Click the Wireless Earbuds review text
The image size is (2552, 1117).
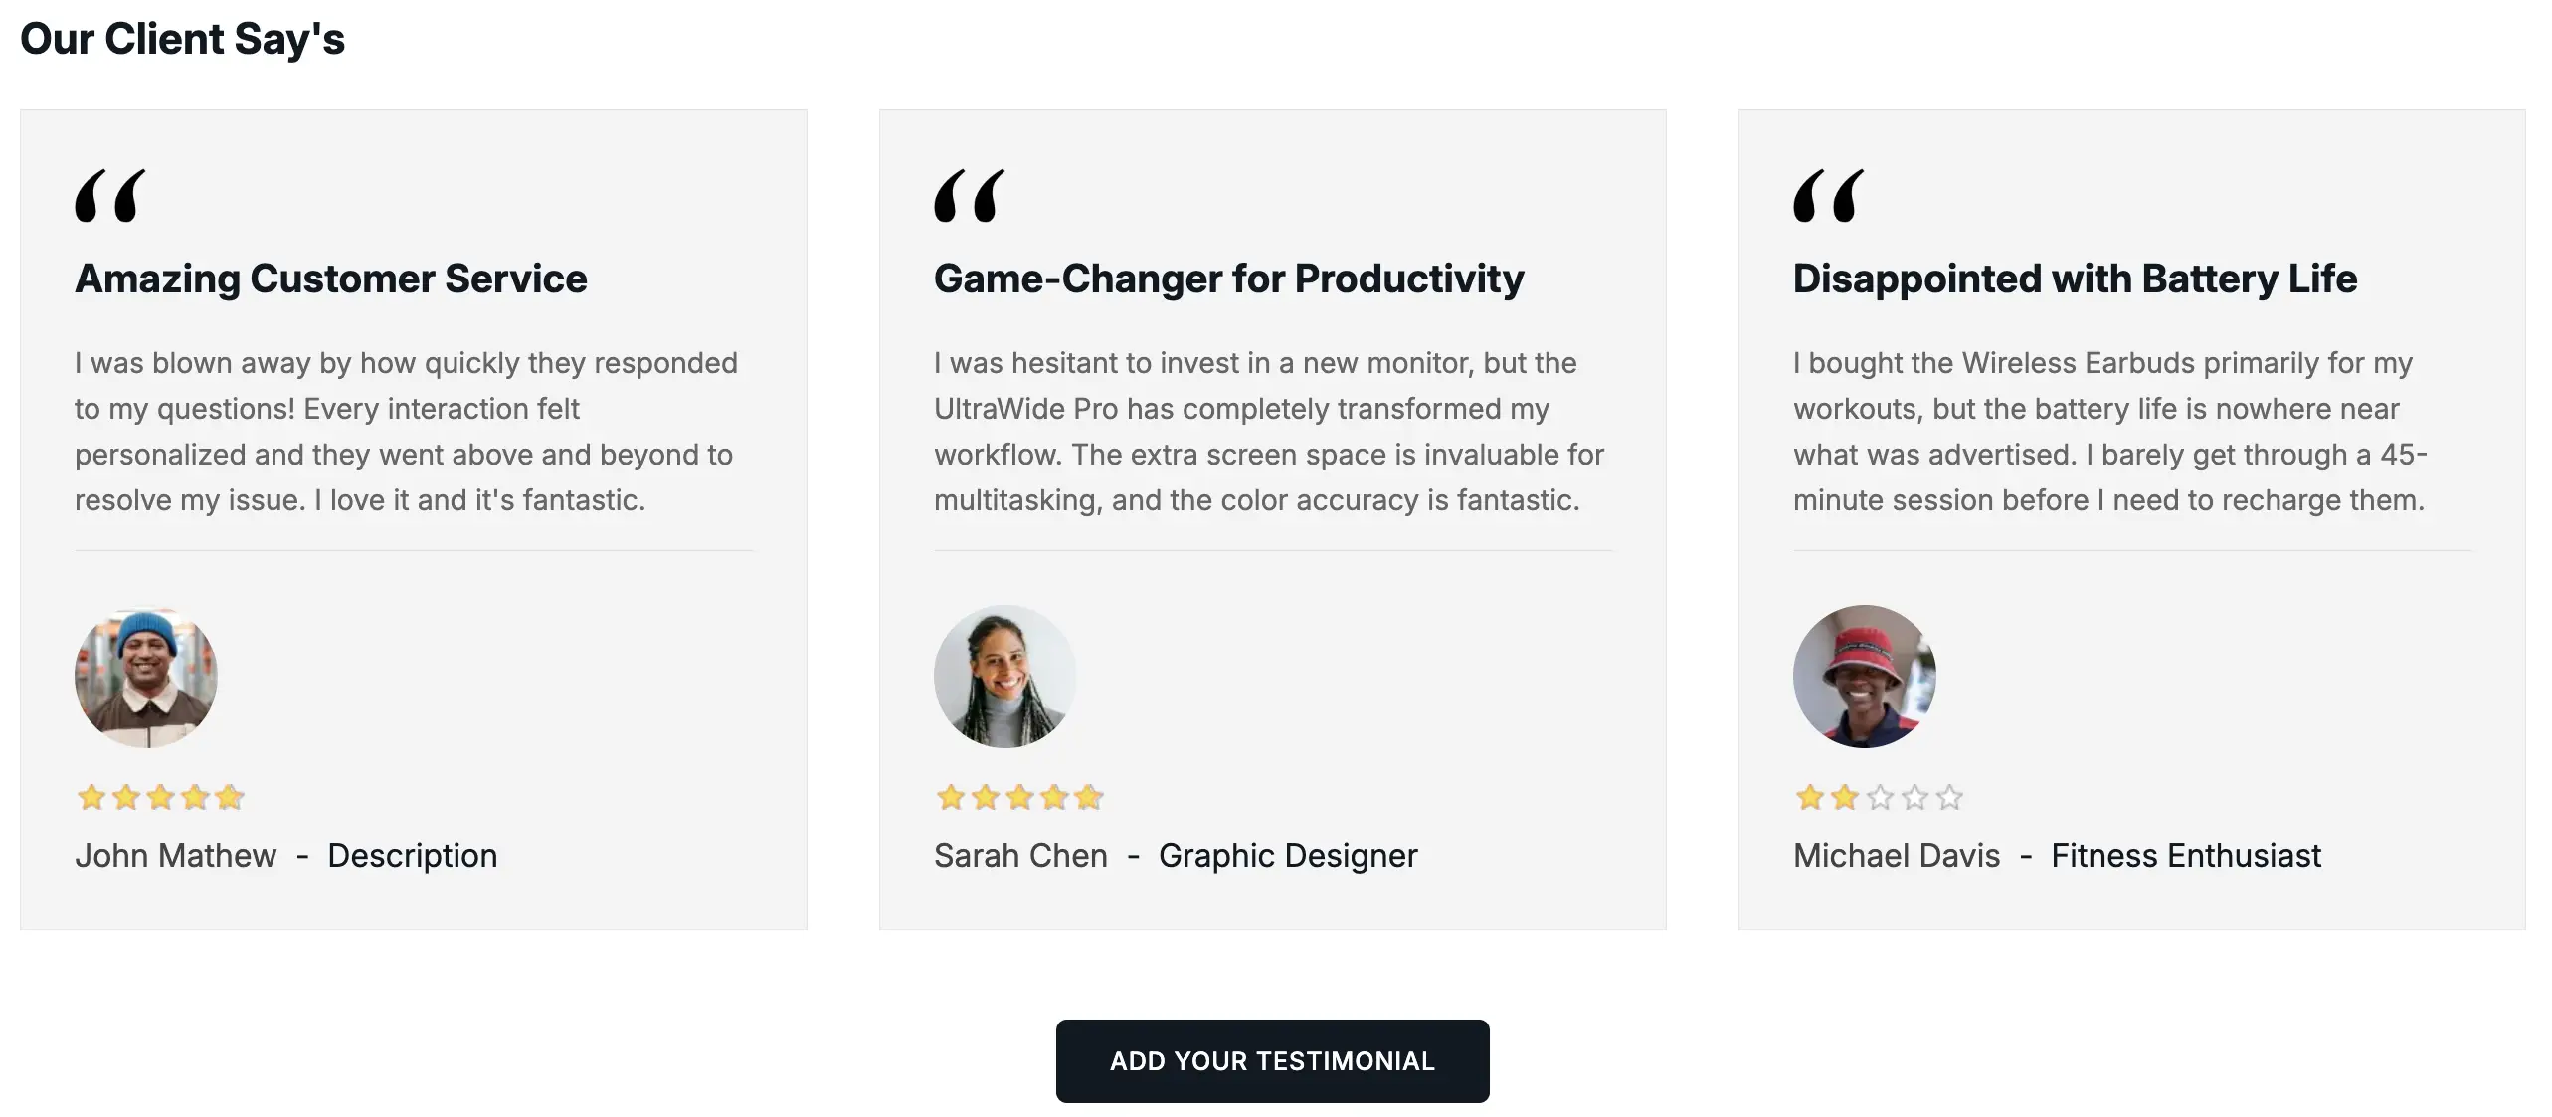pyautogui.click(x=2110, y=432)
